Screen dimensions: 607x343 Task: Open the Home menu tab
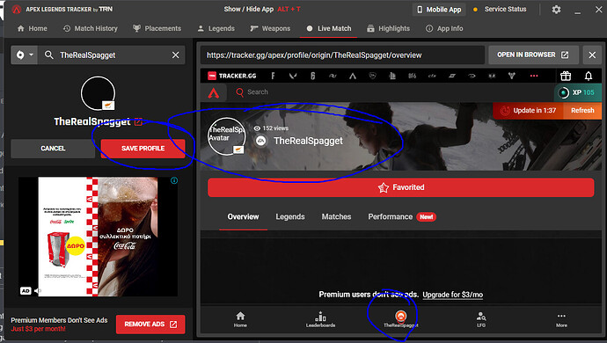pos(33,28)
